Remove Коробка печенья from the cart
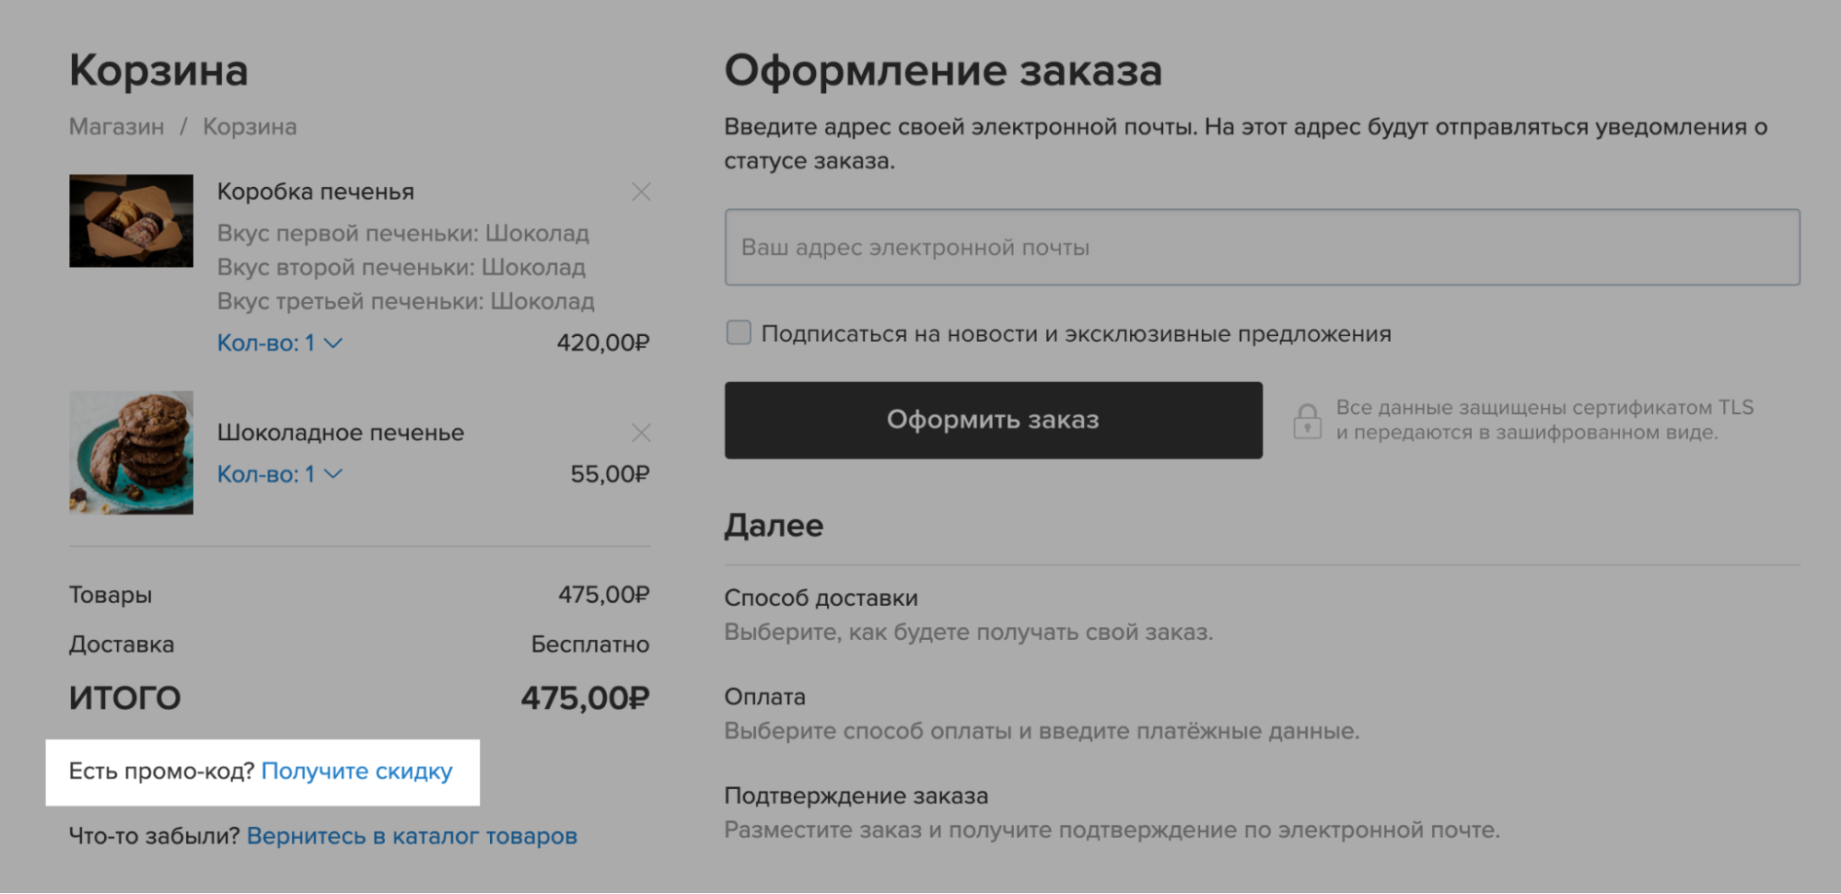Image resolution: width=1841 pixels, height=894 pixels. pos(641,192)
